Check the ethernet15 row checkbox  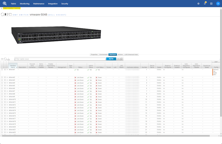click(x=2, y=113)
